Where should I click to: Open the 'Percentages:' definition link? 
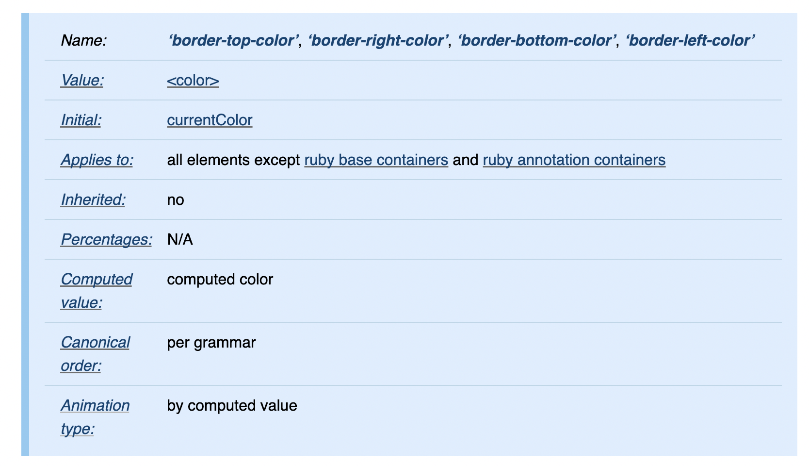pyautogui.click(x=106, y=239)
